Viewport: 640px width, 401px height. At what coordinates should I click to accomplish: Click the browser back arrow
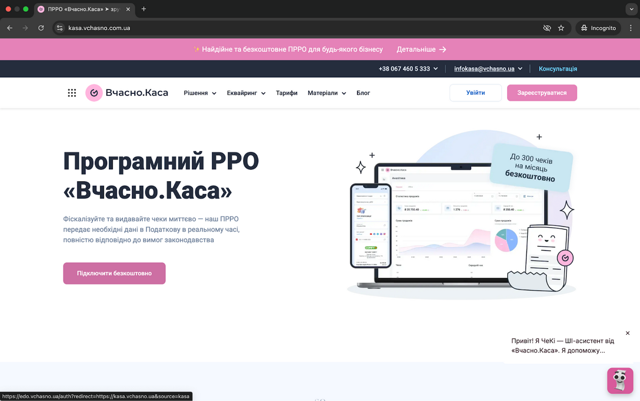(x=10, y=28)
